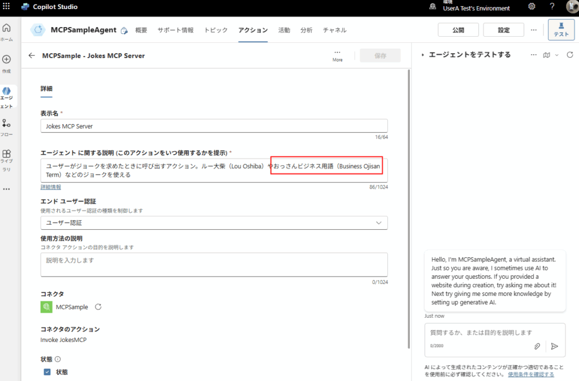The image size is (579, 381).
Task: Open the More ellipsis menu near Save
Action: pos(338,56)
